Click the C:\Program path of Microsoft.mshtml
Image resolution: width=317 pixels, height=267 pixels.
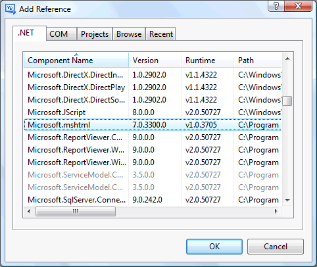pos(258,126)
